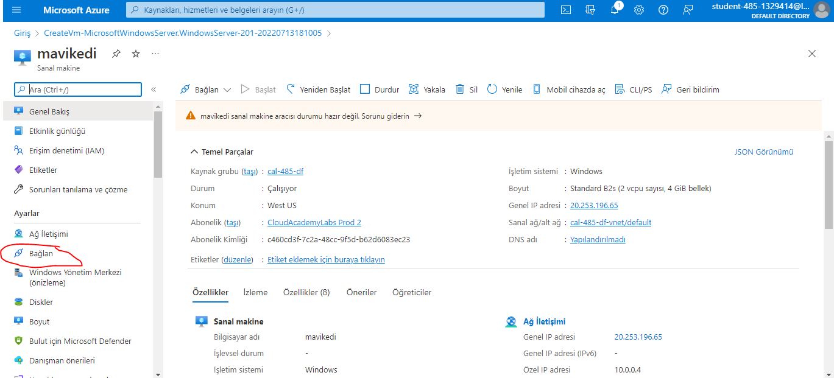The height and width of the screenshot is (378, 834).
Task: Click Sil to delete the VM
Action: point(467,89)
